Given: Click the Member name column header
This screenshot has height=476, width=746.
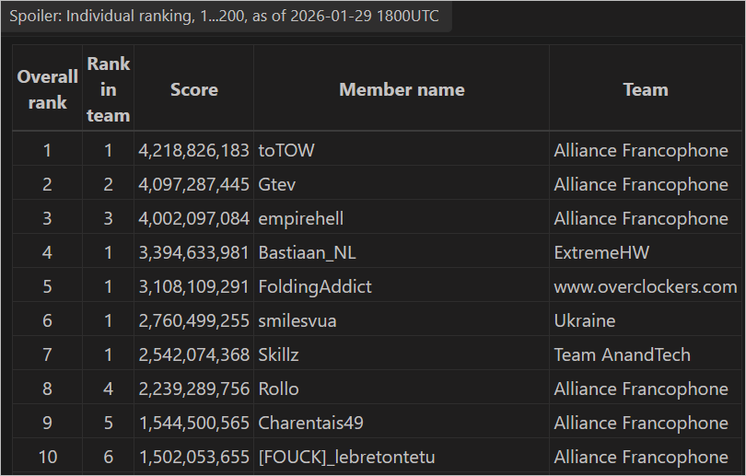Looking at the screenshot, I should (x=402, y=89).
